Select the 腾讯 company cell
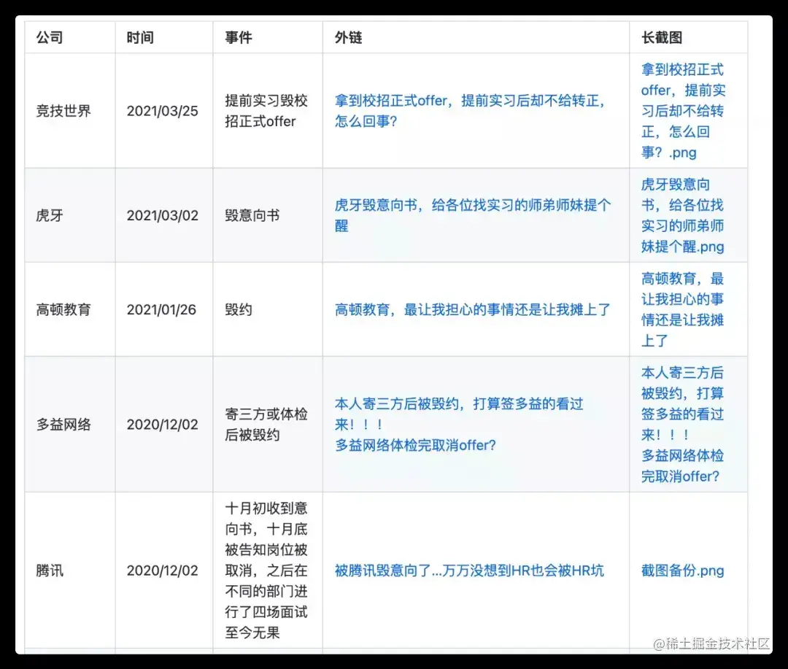Screen dimensions: 788x669 pos(50,571)
